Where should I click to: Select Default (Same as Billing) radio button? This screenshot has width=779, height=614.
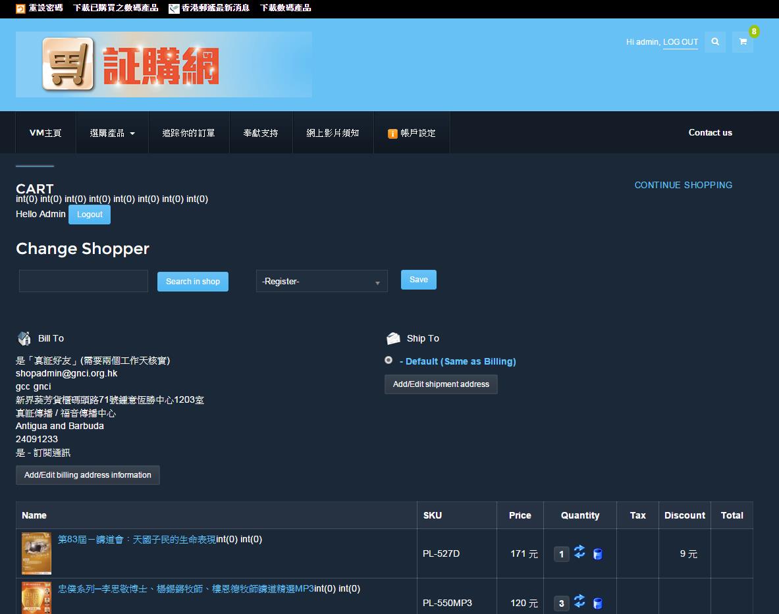click(389, 360)
